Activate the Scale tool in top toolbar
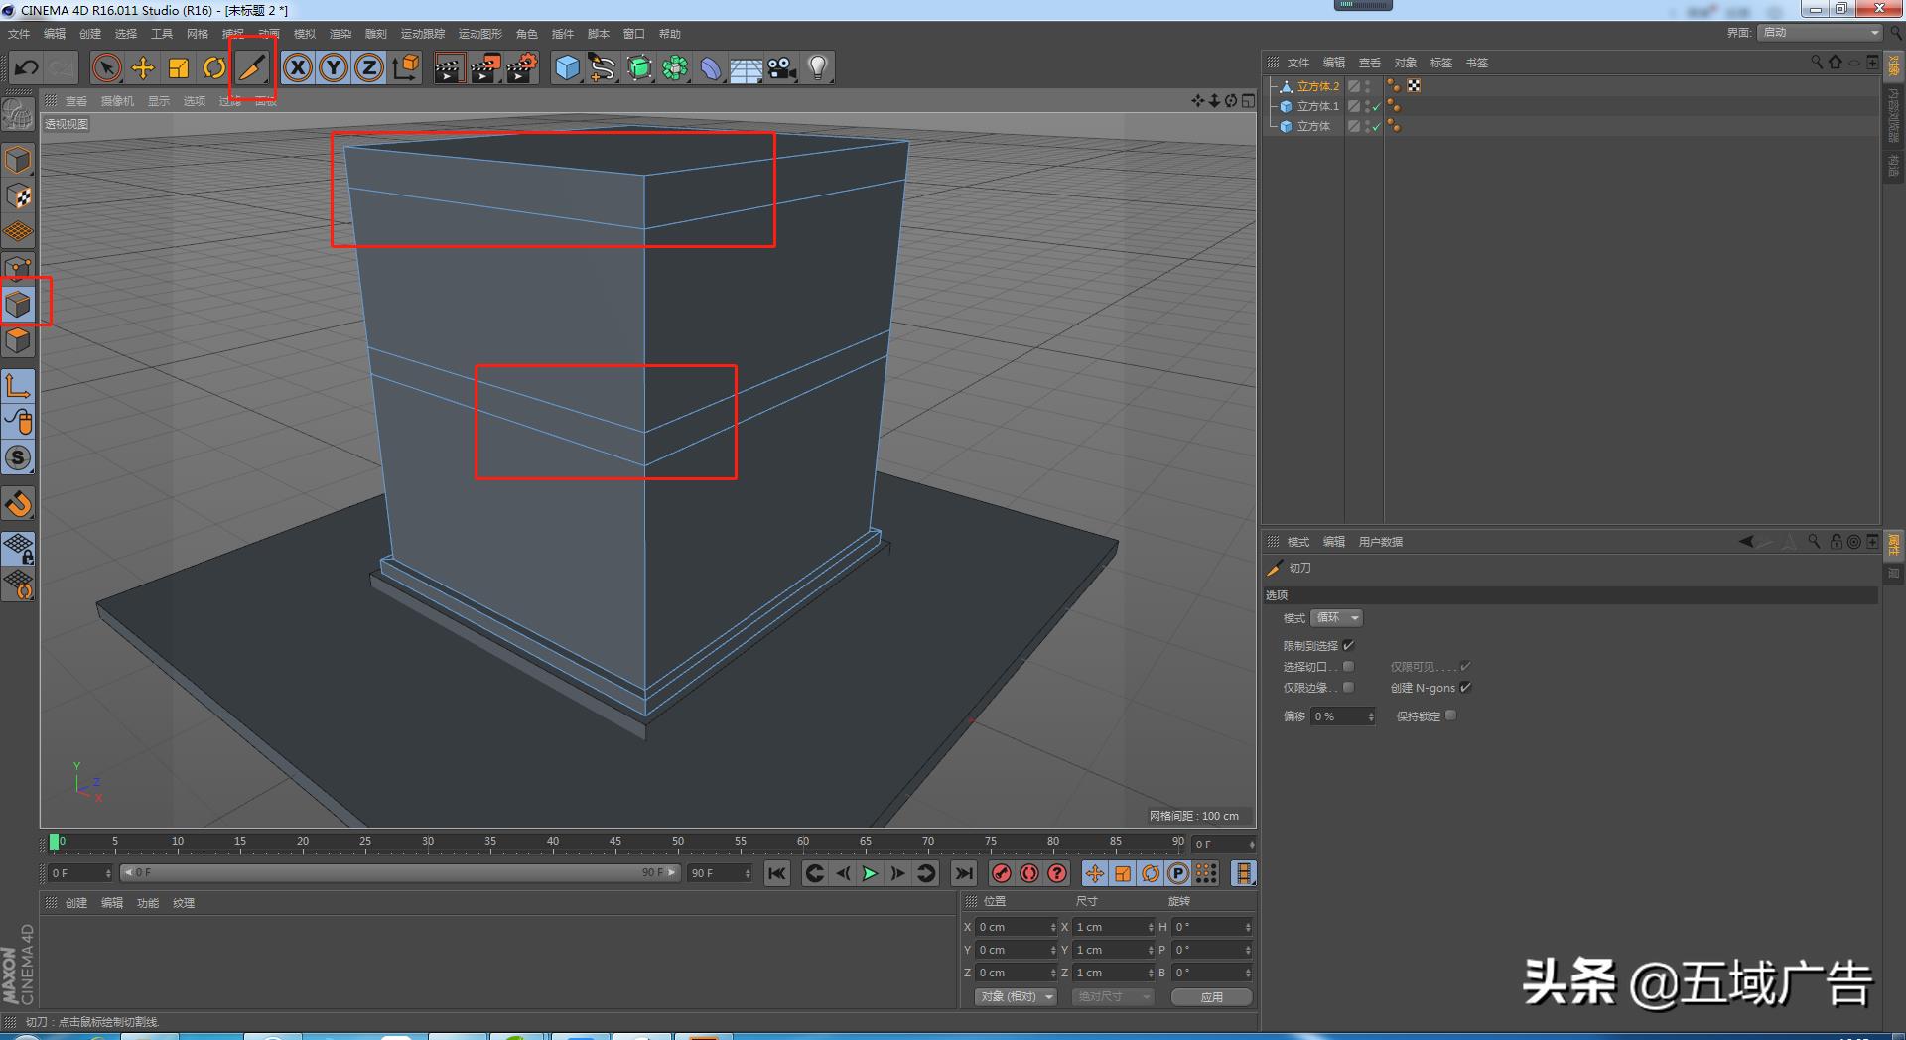Screen dimensions: 1906x1040 click(x=179, y=67)
